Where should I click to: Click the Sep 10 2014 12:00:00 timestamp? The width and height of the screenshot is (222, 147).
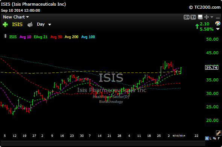21,11
